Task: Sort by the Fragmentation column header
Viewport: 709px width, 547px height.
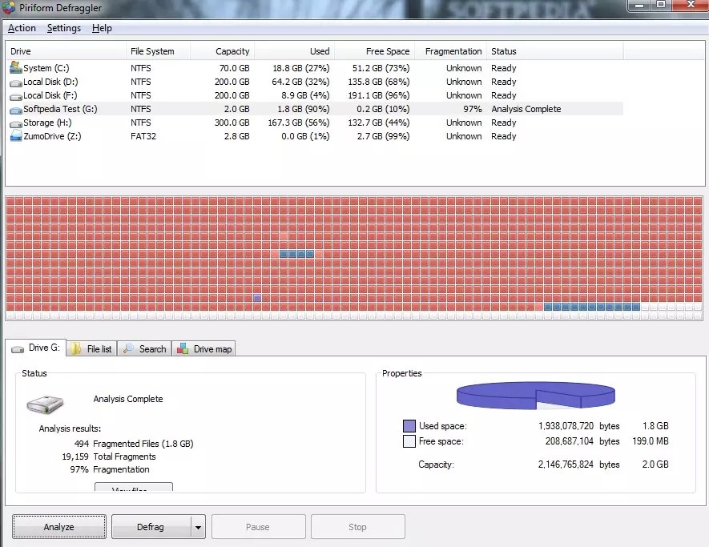Action: click(450, 51)
